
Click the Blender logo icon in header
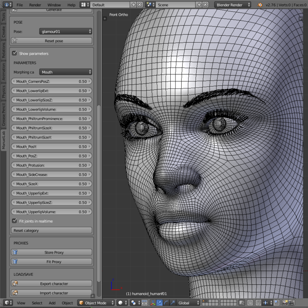(260, 4)
